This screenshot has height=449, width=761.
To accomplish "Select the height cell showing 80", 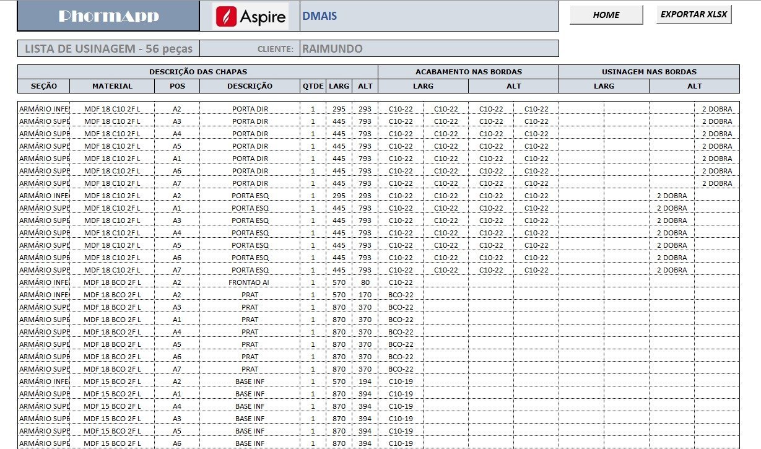I will [365, 282].
